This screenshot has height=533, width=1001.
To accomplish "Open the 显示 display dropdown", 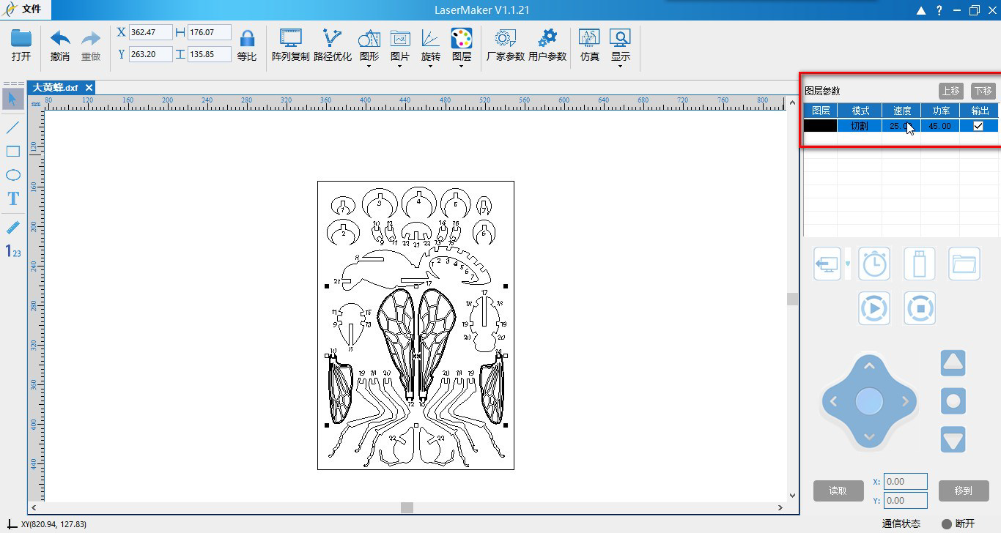I will pos(621,48).
